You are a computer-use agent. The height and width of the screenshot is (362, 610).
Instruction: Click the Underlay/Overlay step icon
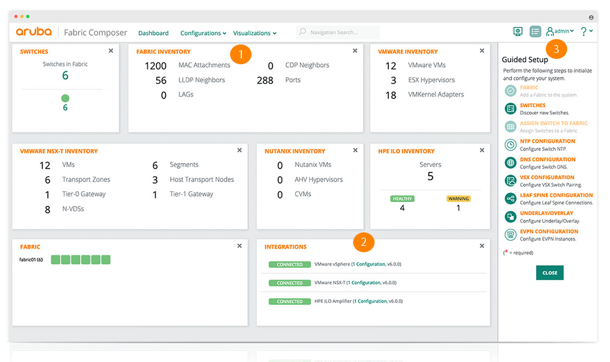510,216
